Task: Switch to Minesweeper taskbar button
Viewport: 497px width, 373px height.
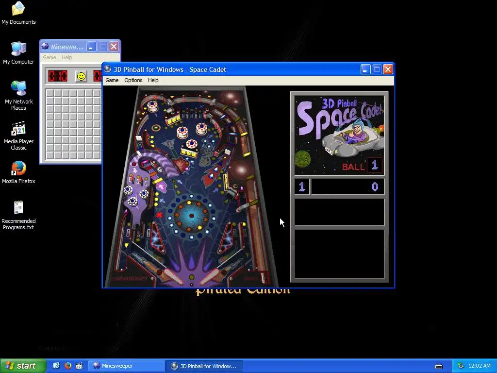Action: tap(127, 366)
